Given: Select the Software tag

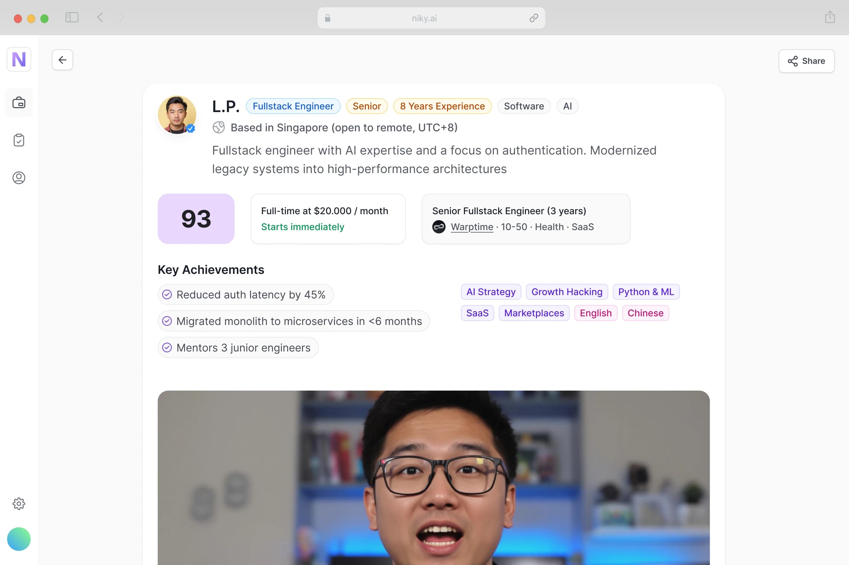Looking at the screenshot, I should 524,106.
